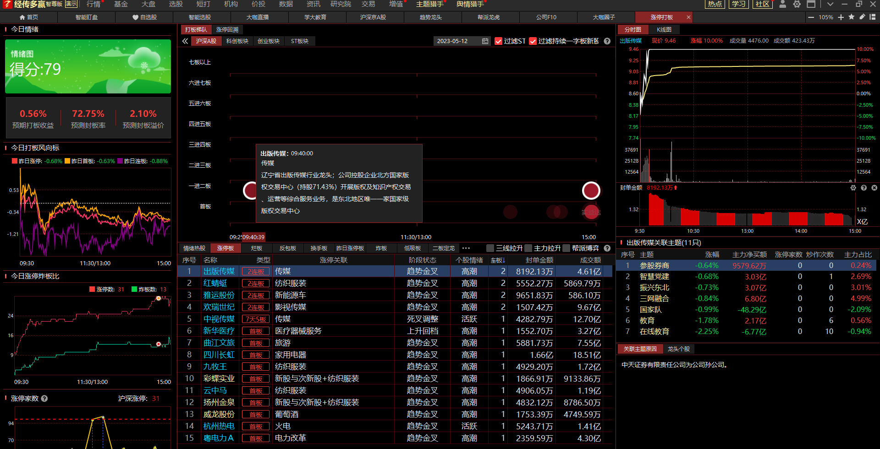
Task: Collapse the left panel with the double chevron
Action: [x=185, y=41]
